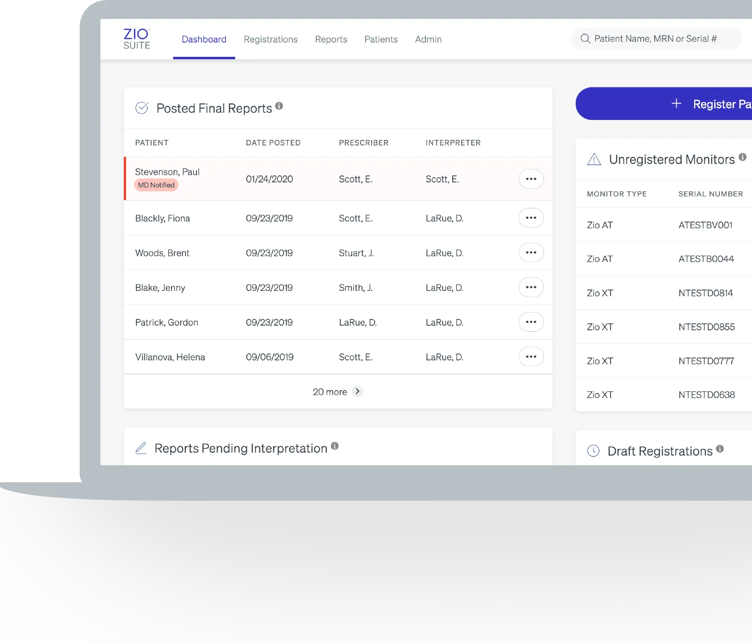Click the info icon beside Unregistered Monitors
752x643 pixels.
click(742, 157)
